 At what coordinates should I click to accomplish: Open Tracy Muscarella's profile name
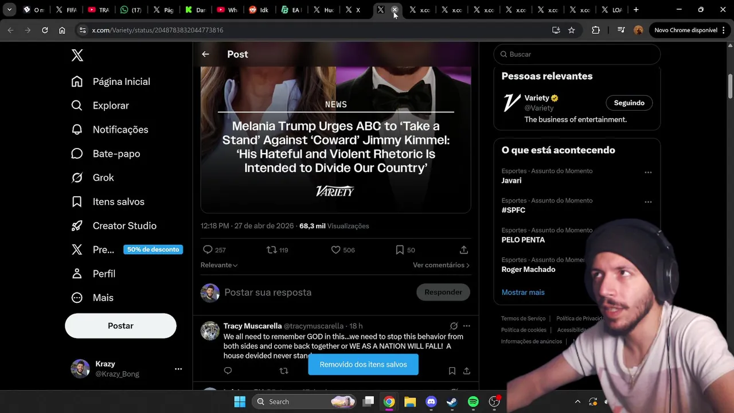[252, 326]
